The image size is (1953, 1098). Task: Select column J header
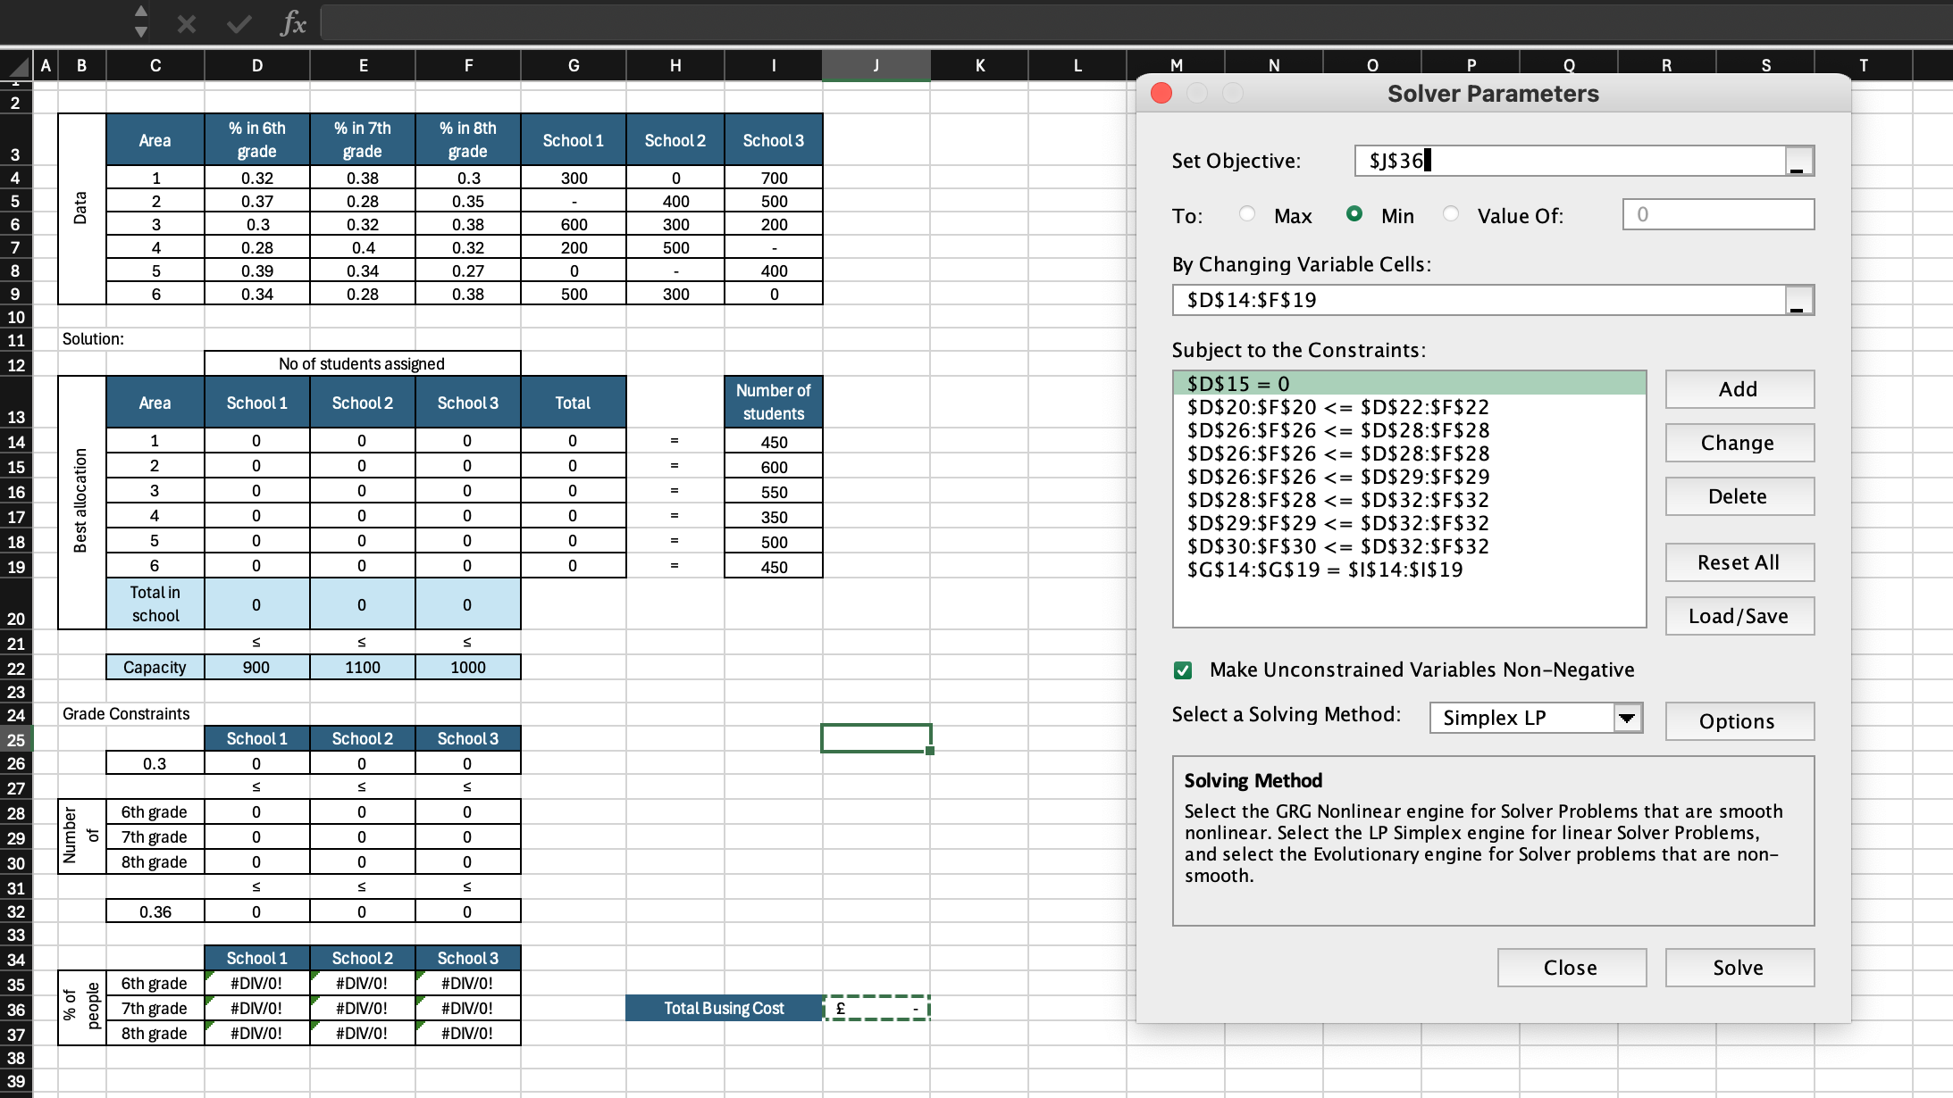876,65
